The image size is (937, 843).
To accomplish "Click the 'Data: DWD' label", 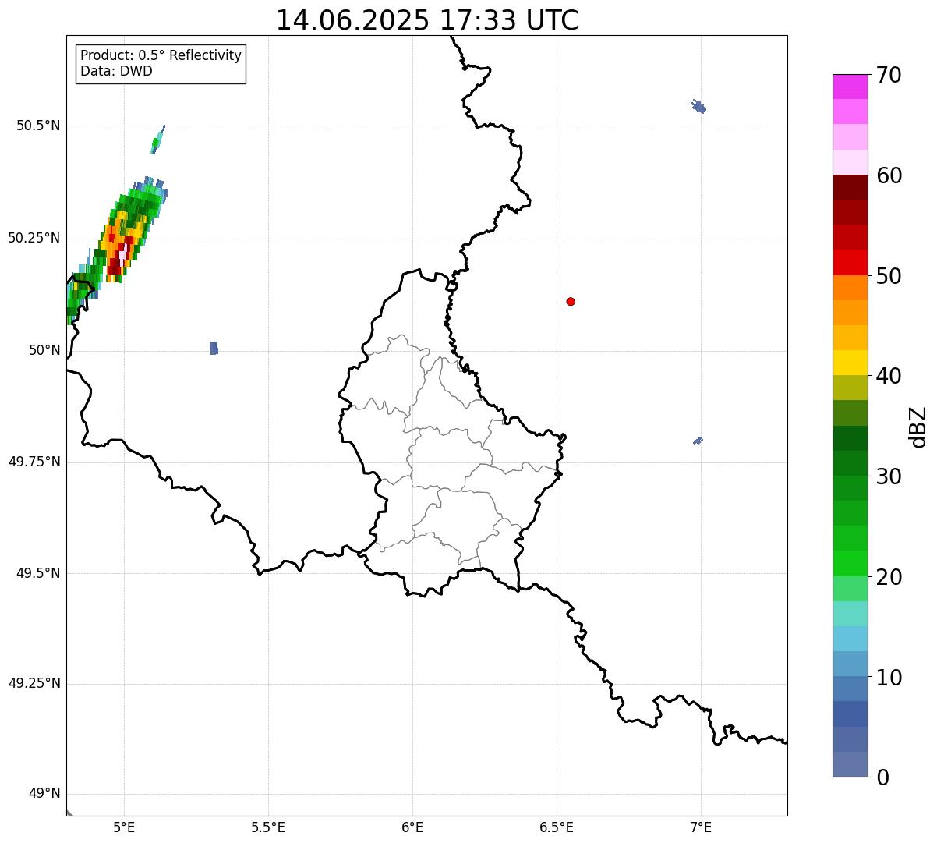I will 116,71.
